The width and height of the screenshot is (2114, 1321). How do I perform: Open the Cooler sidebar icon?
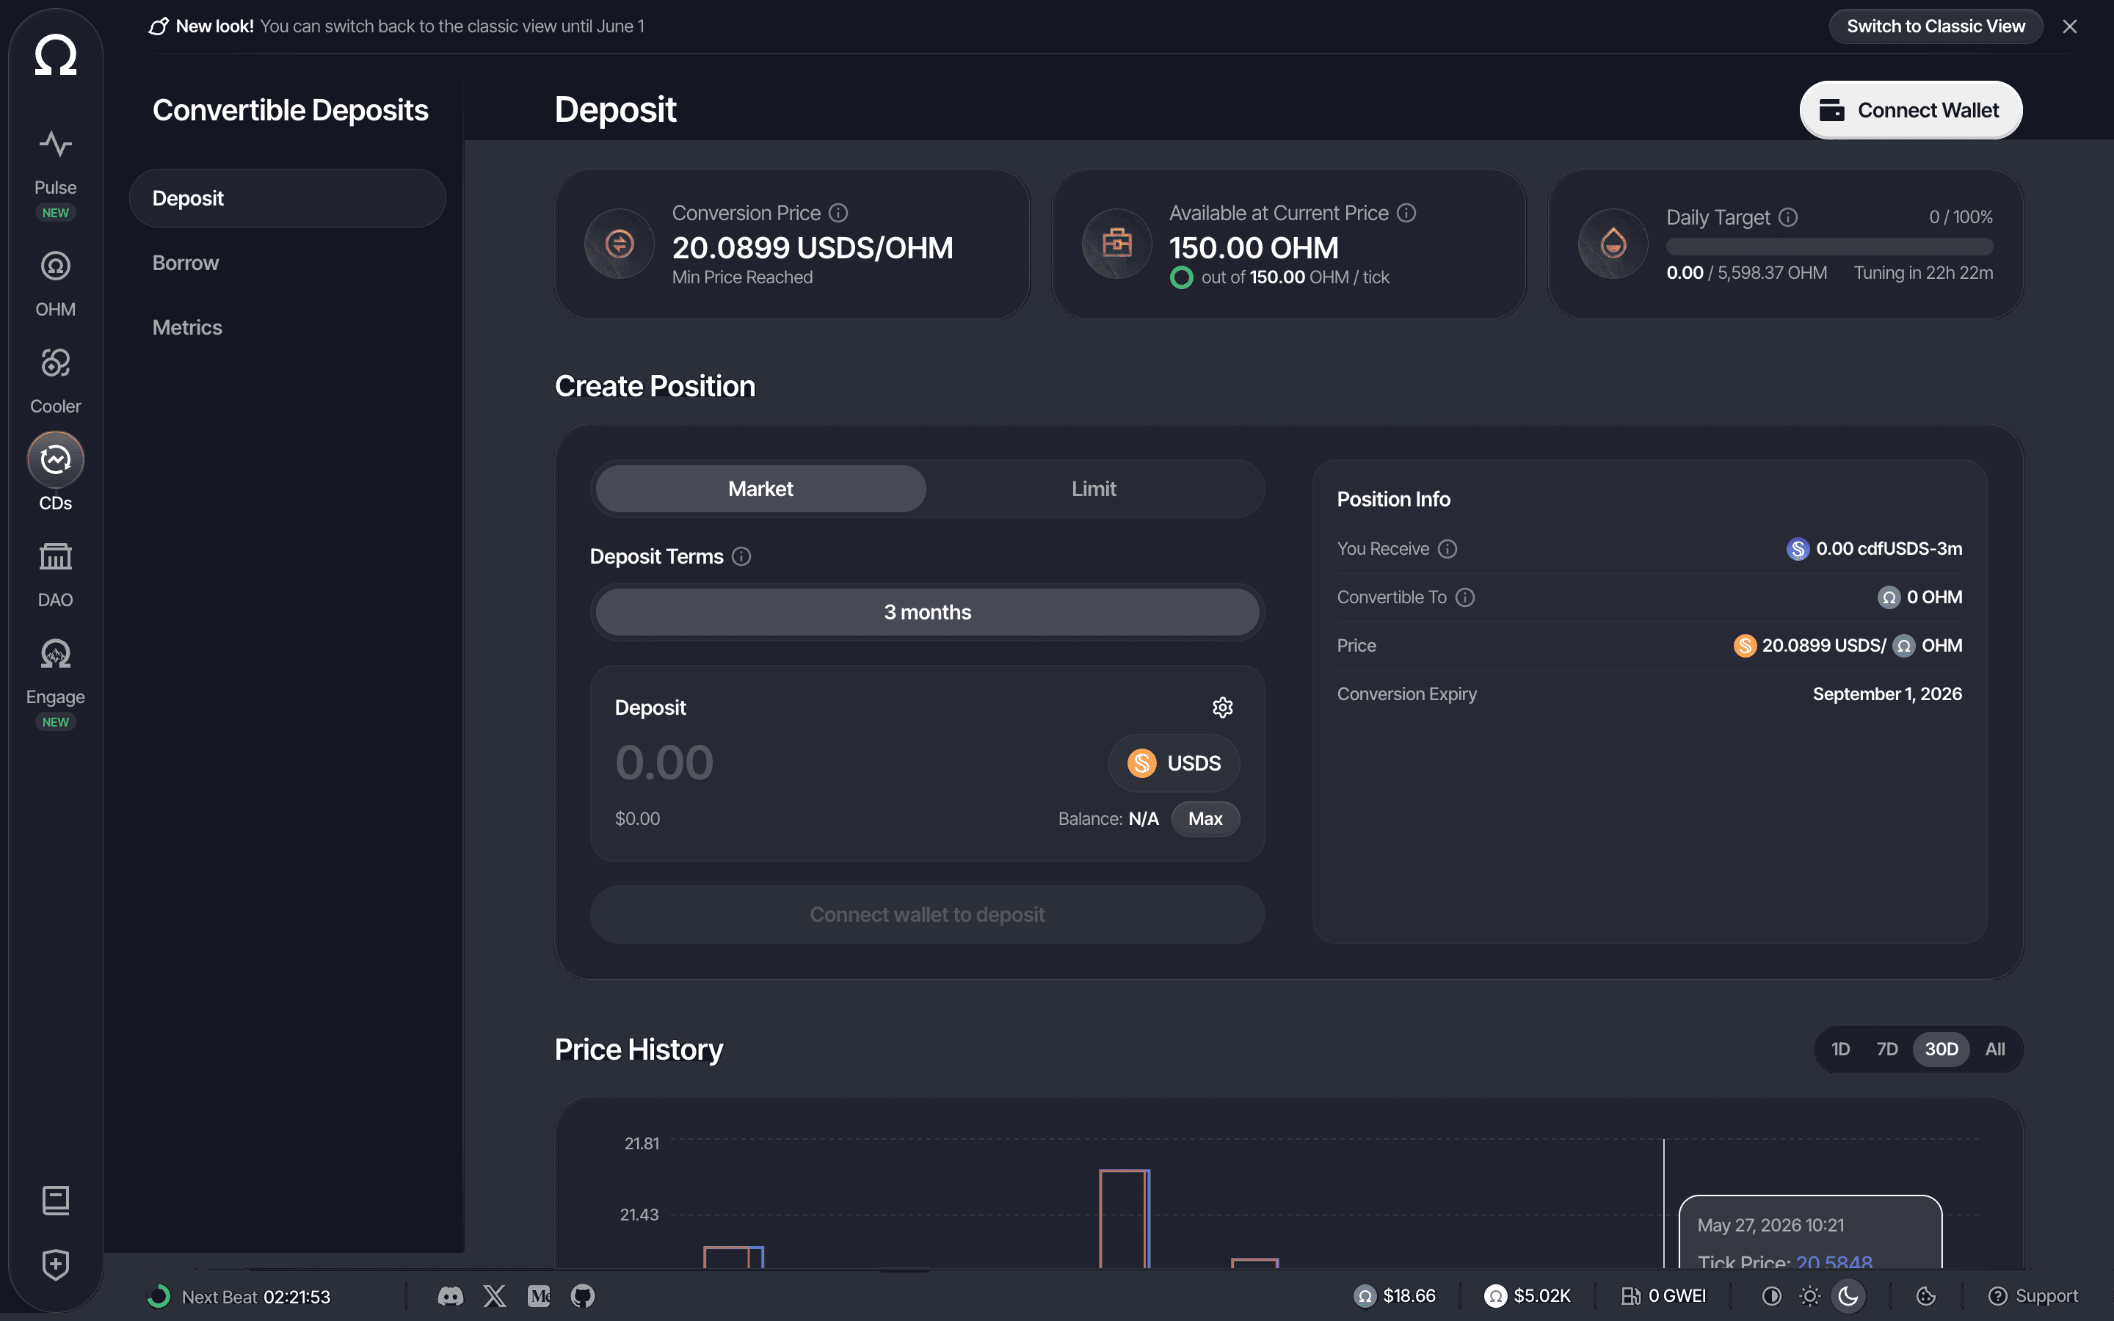[55, 363]
